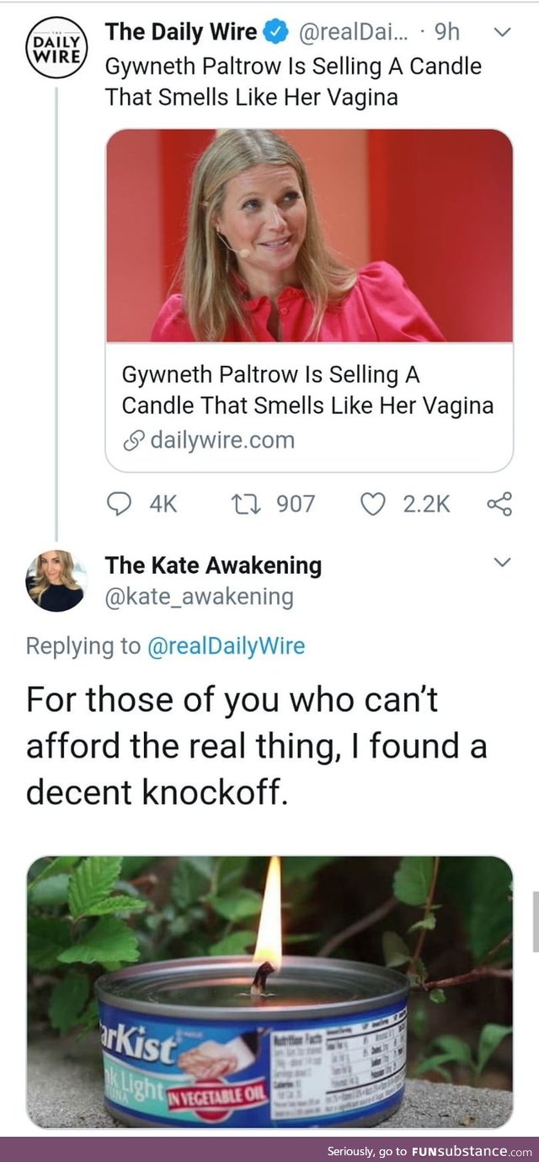Click the reply comment icon
The width and height of the screenshot is (539, 1162).
pos(121,504)
